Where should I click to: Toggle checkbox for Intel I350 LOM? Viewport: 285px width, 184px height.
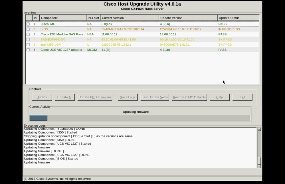[28, 45]
